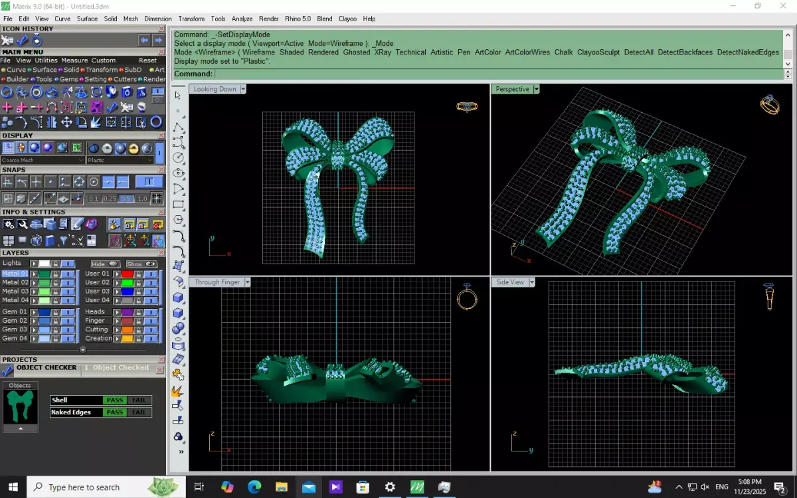The width and height of the screenshot is (797, 498).
Task: Click the Hide button in Layers
Action: click(x=106, y=264)
